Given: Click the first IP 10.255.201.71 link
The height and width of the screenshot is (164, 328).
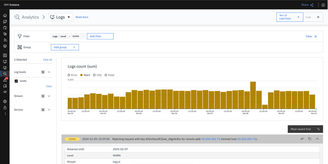Looking at the screenshot, I should (211, 139).
